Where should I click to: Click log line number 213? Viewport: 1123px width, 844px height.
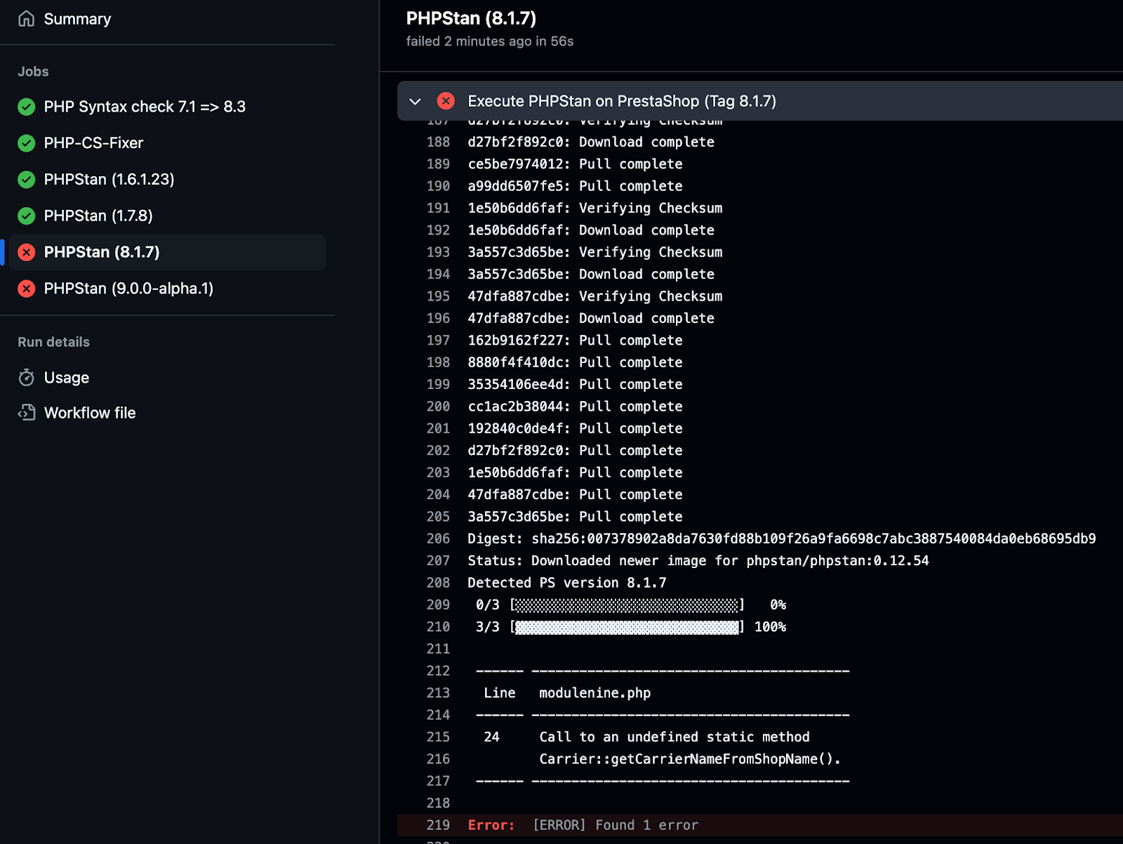coord(438,693)
